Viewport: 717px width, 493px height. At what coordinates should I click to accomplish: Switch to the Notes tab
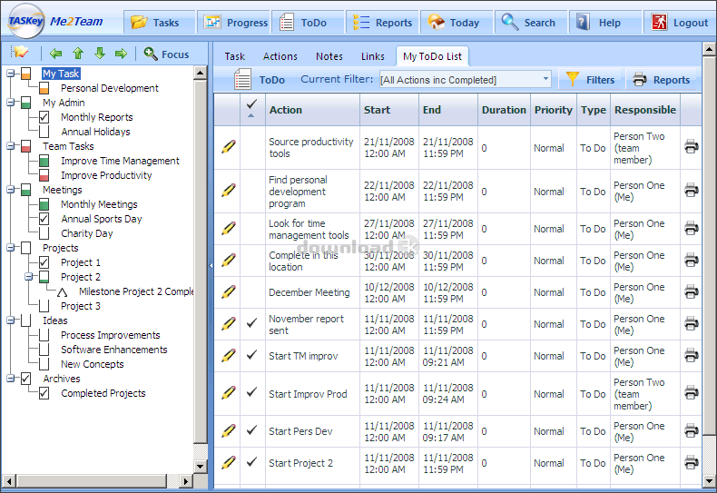coord(329,56)
